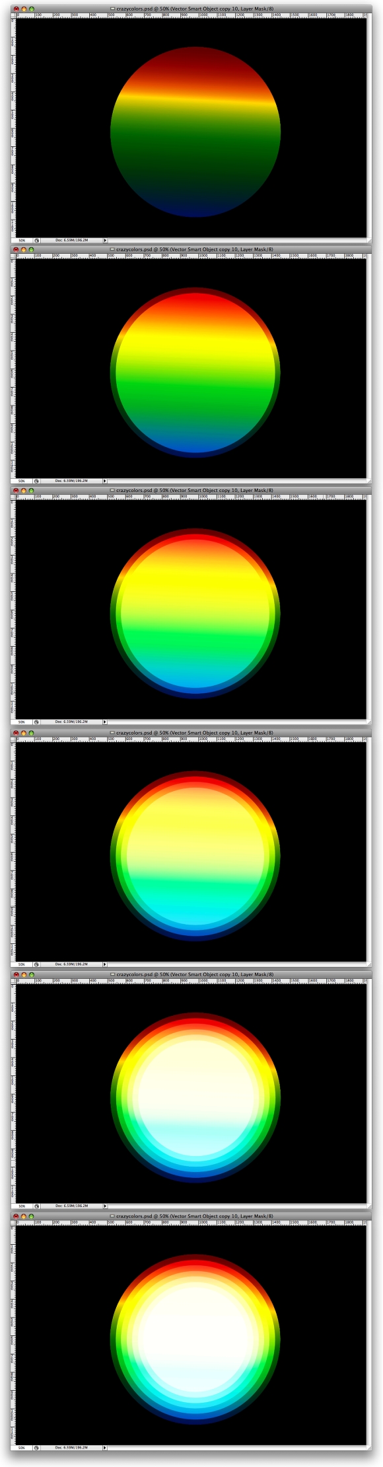Viewport: 383px width, 1467px height.
Task: Click 'Doc: 6.59M/196.2M' in the first window
Action: tap(71, 240)
